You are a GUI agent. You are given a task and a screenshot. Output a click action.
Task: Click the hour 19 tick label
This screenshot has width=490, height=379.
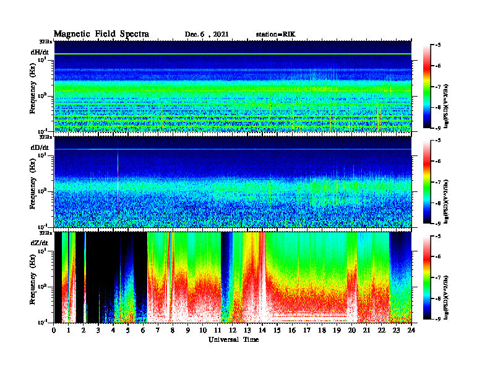point(337,330)
